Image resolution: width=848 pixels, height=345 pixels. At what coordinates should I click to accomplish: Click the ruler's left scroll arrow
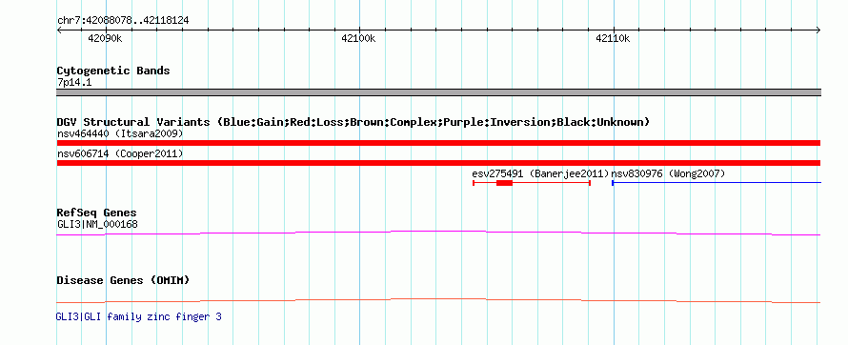click(x=59, y=30)
